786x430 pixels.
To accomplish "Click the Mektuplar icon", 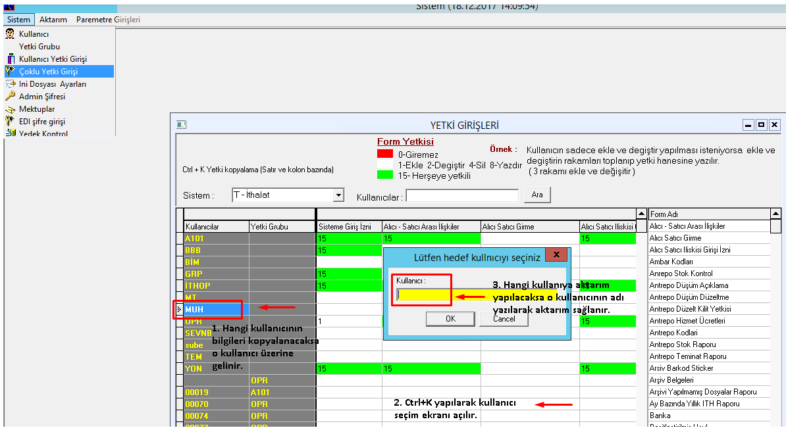I will 10,109.
